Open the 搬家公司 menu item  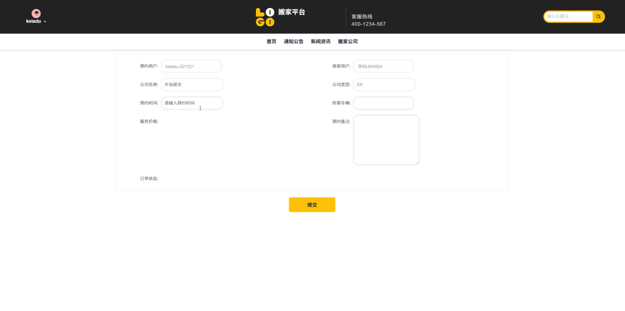click(348, 41)
